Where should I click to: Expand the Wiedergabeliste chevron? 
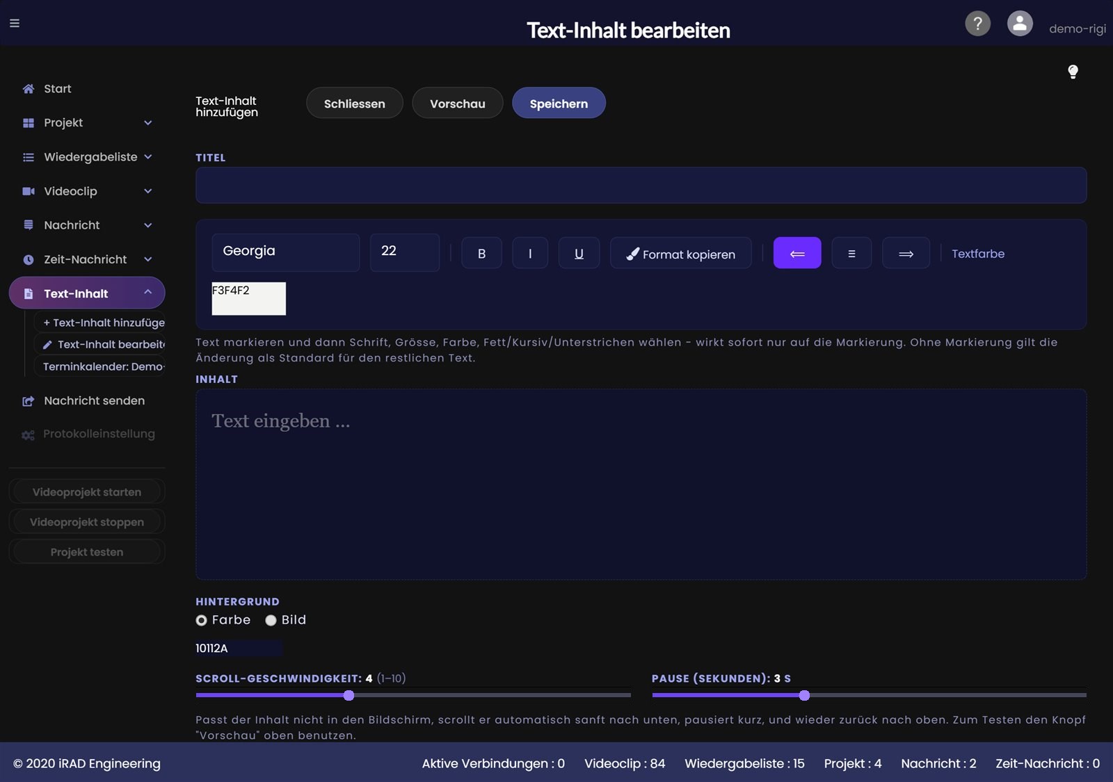(148, 157)
